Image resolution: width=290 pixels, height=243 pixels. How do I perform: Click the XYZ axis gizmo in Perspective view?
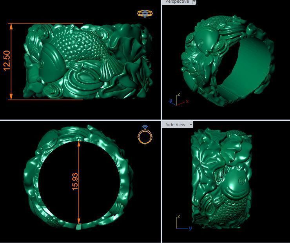point(179,100)
